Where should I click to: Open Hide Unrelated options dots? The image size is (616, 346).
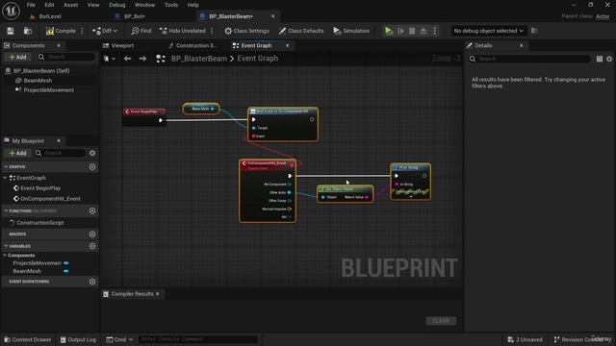(212, 31)
